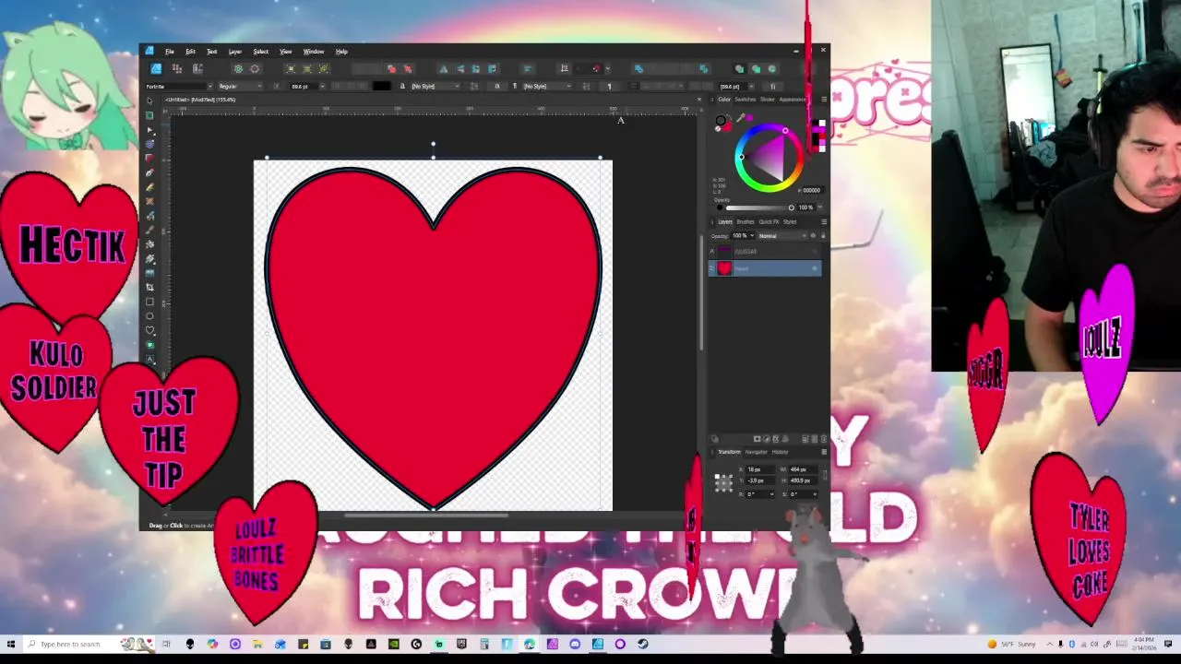Viewport: 1181px width, 664px height.
Task: Pick the color picker eyedropper in Color panel
Action: 740,117
